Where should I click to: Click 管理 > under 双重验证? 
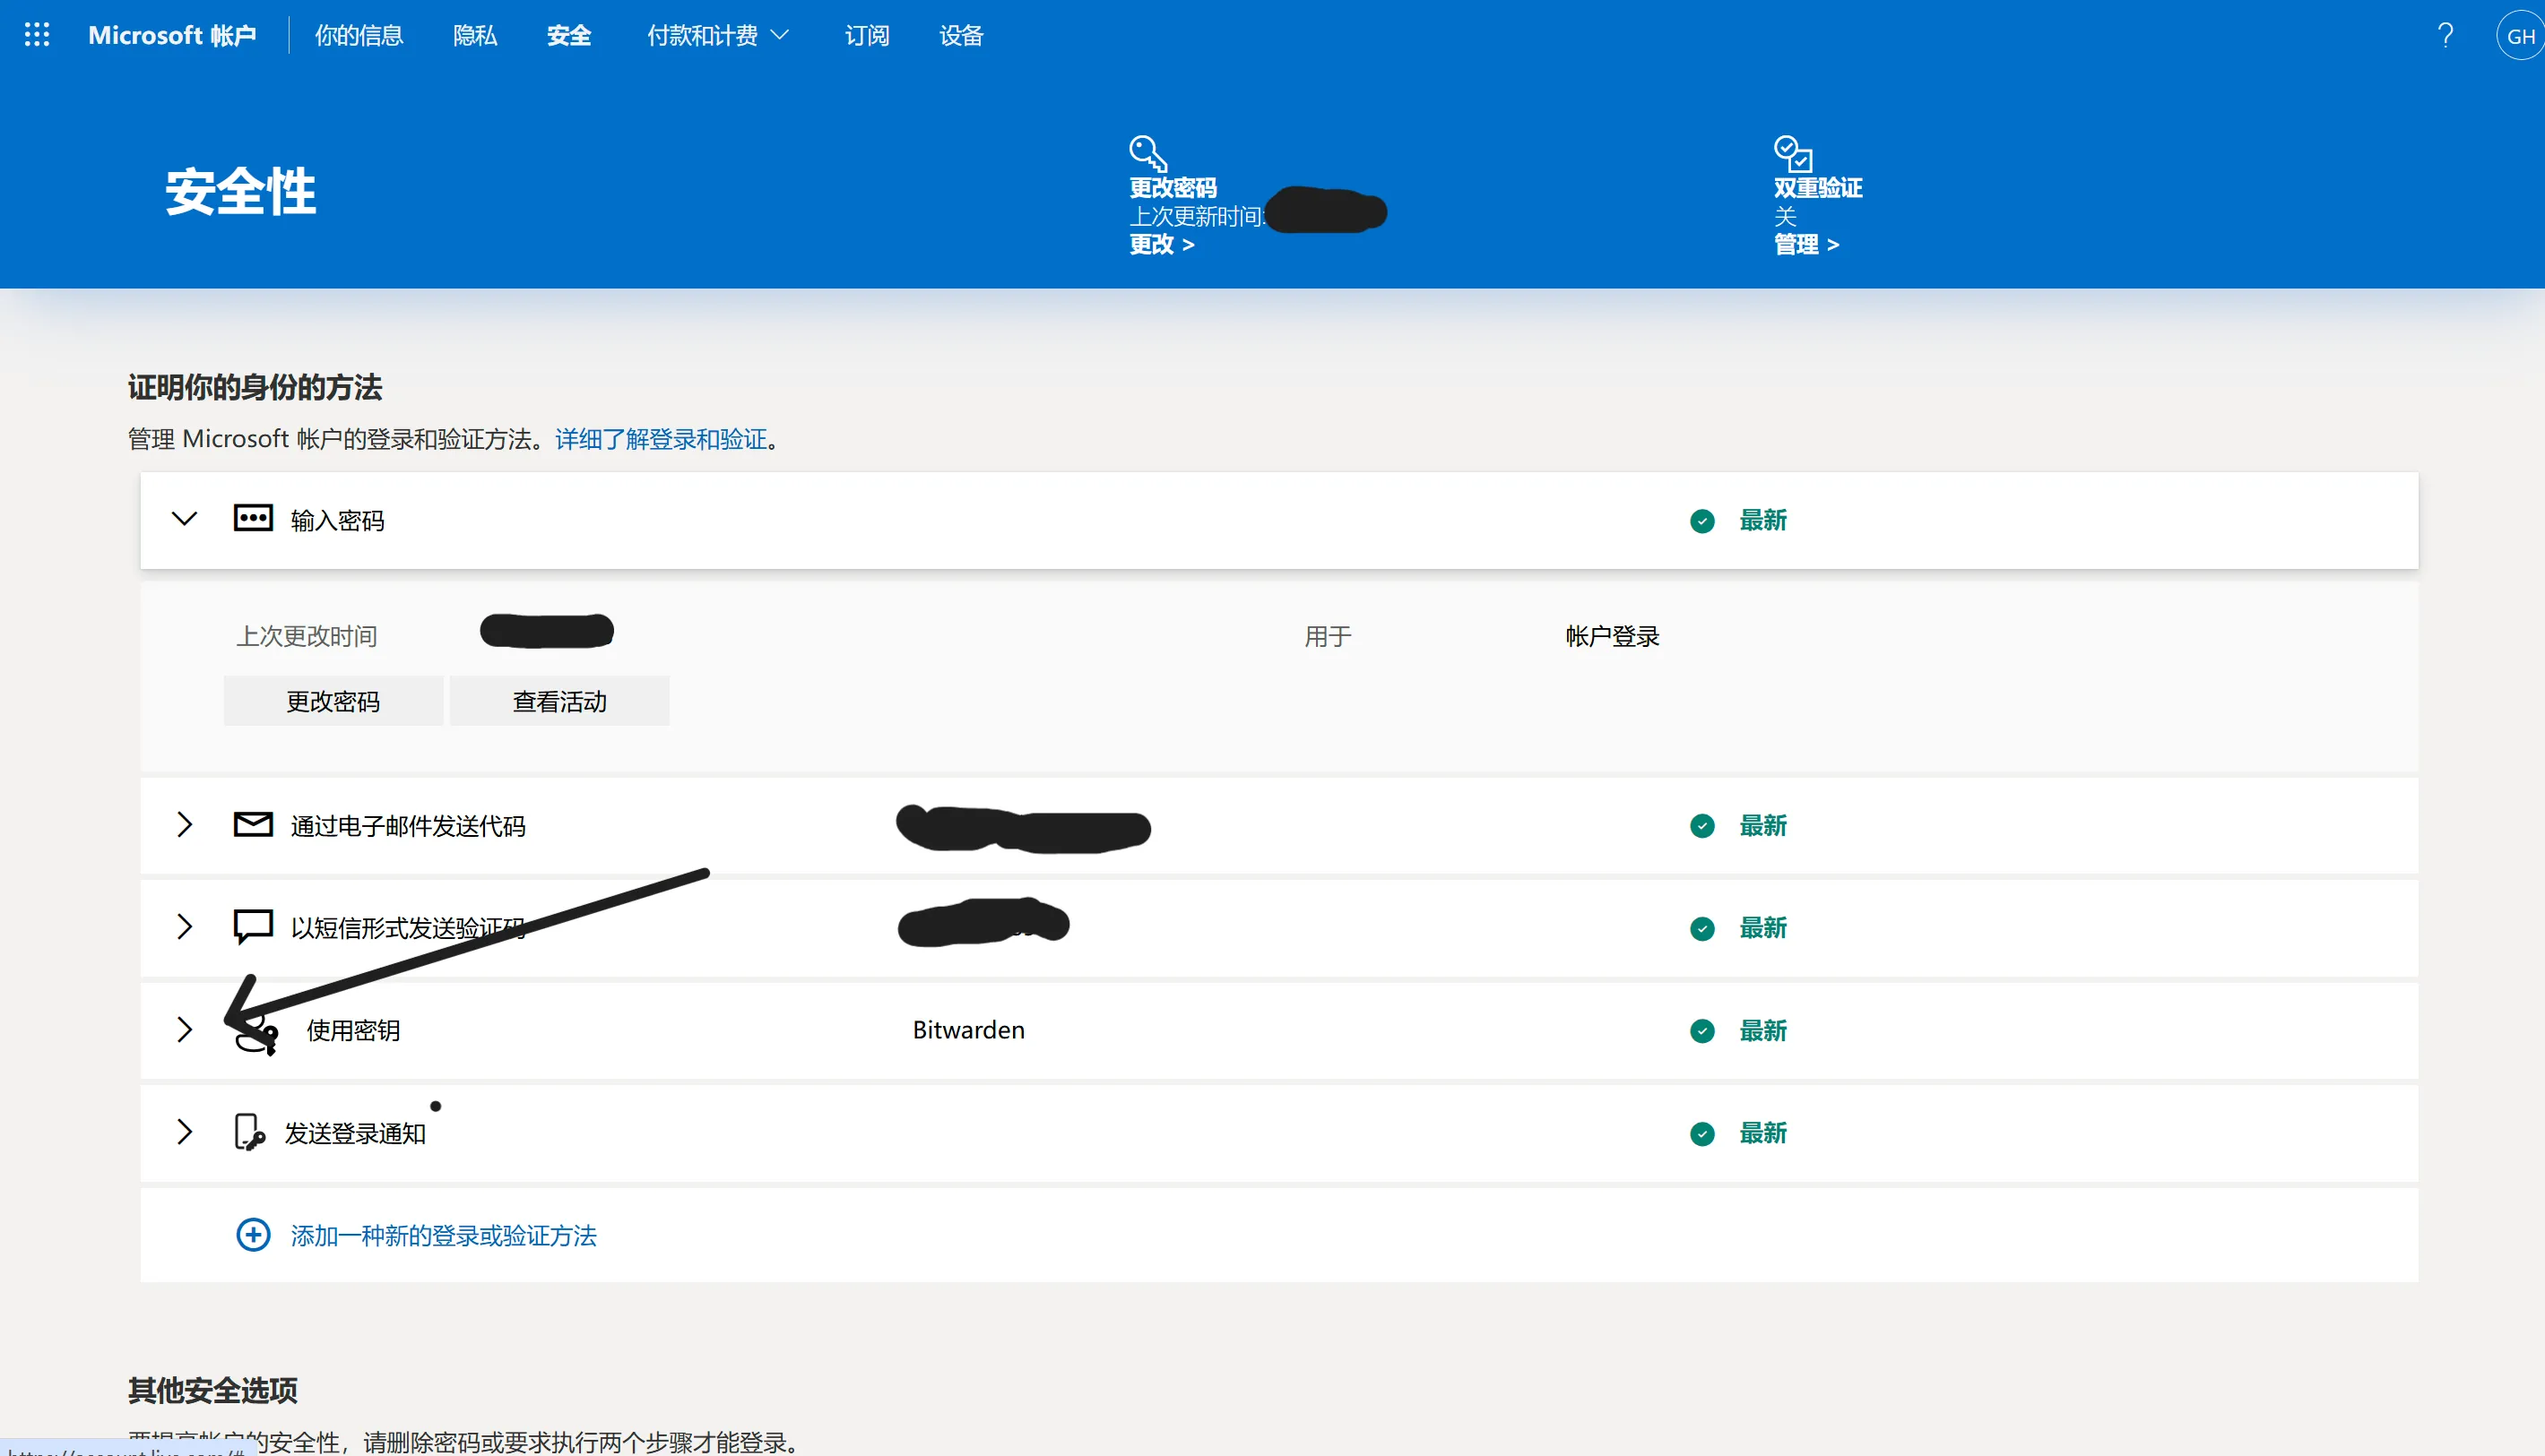point(1805,245)
